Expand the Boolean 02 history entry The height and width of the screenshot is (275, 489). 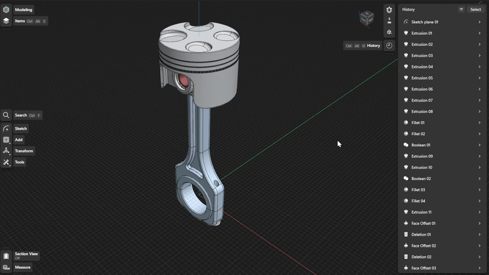tap(480, 178)
